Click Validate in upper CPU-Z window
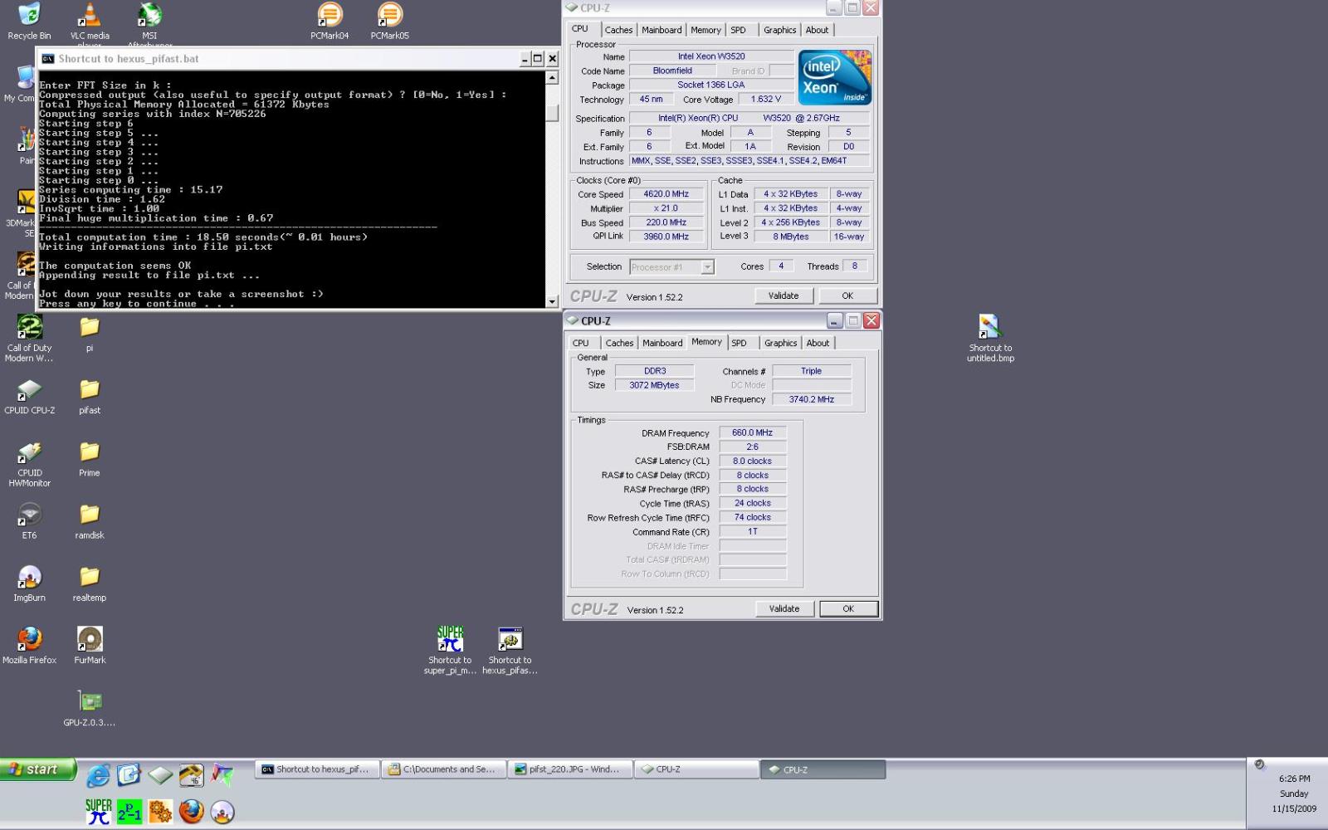The height and width of the screenshot is (830, 1328). (784, 295)
